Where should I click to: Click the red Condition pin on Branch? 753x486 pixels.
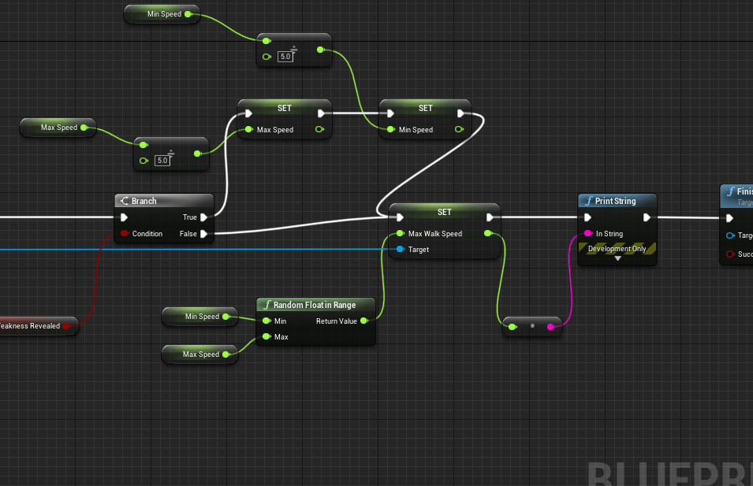(x=125, y=234)
